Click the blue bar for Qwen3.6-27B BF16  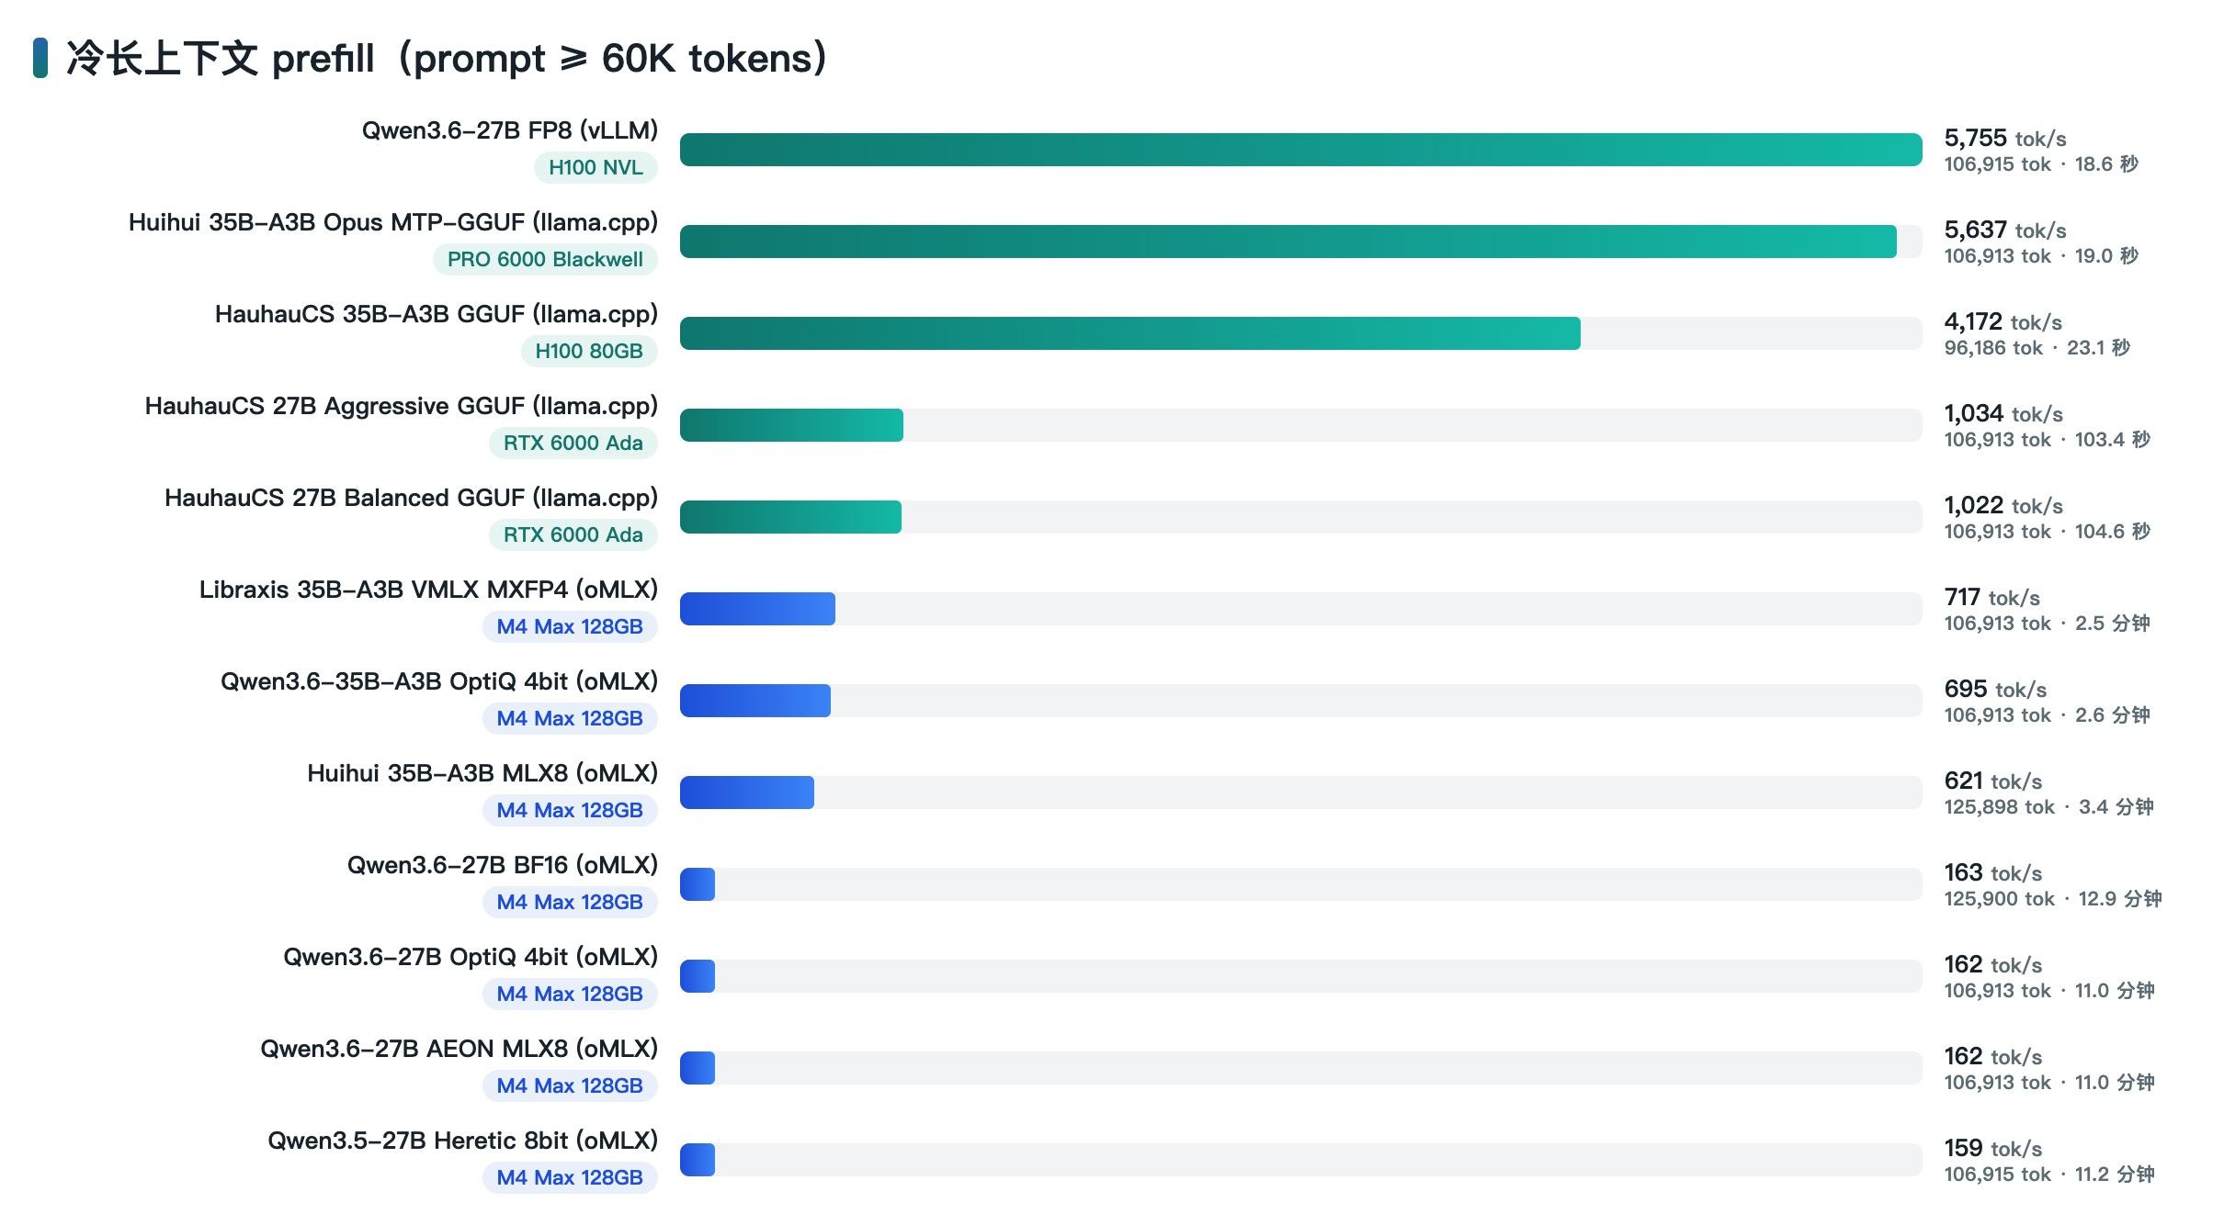click(698, 884)
